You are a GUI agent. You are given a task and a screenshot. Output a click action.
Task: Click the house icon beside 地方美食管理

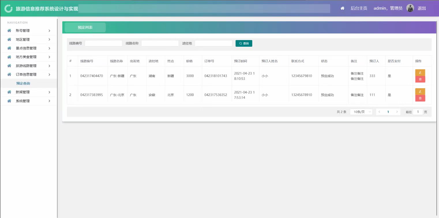[9, 57]
